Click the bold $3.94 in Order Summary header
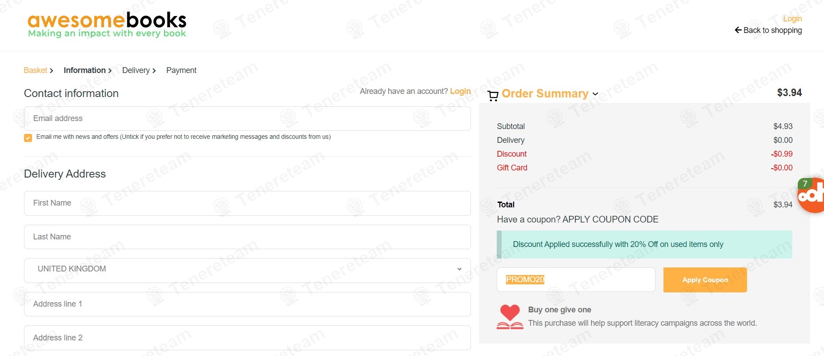The width and height of the screenshot is (824, 356). click(789, 93)
